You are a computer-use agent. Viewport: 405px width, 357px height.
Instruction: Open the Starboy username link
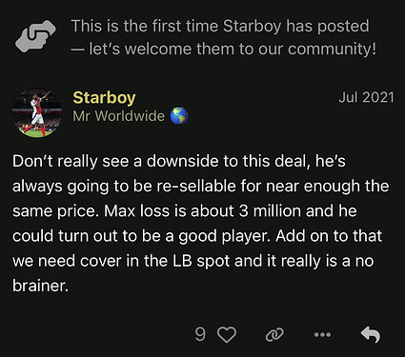point(104,97)
